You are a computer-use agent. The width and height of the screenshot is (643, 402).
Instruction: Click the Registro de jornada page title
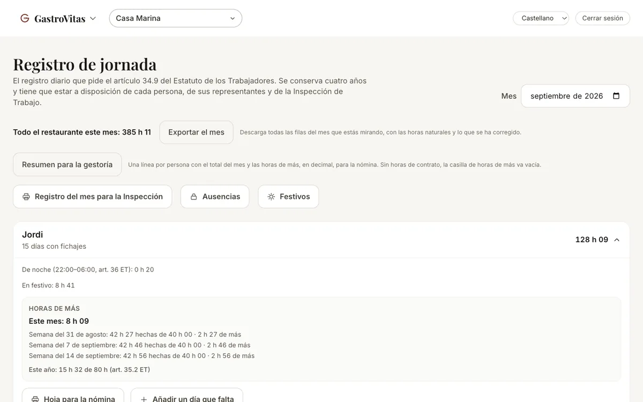85,64
